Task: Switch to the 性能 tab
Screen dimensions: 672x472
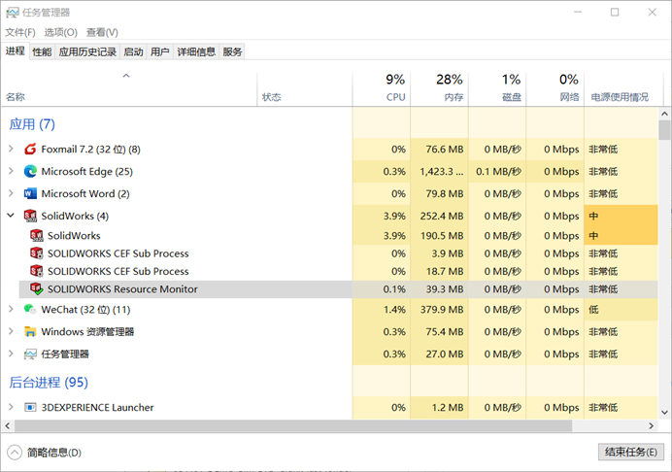Action: pyautogui.click(x=42, y=51)
